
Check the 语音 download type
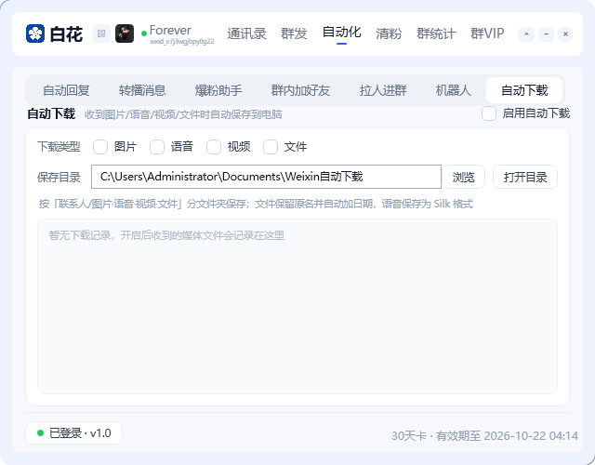tap(157, 147)
